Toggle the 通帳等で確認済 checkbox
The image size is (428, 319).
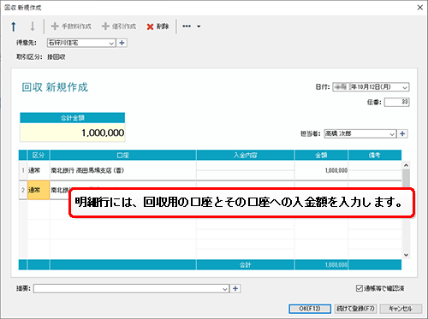point(360,288)
